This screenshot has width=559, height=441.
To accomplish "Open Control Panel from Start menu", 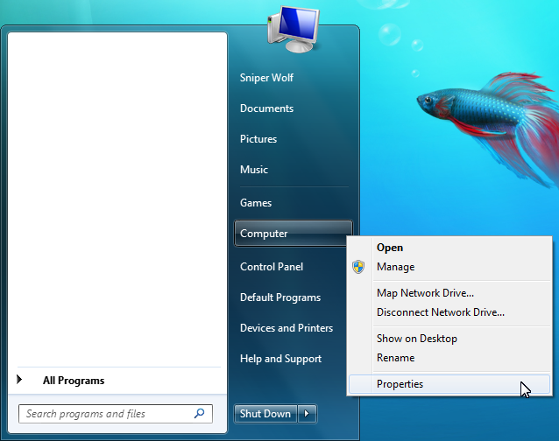I will tap(272, 267).
